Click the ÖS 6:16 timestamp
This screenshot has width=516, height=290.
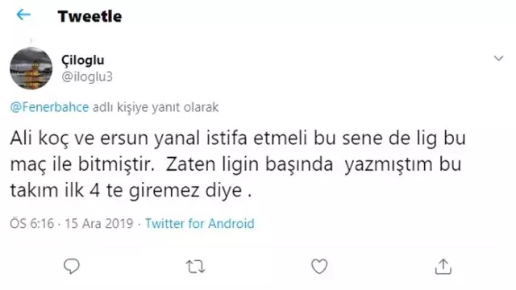click(31, 224)
